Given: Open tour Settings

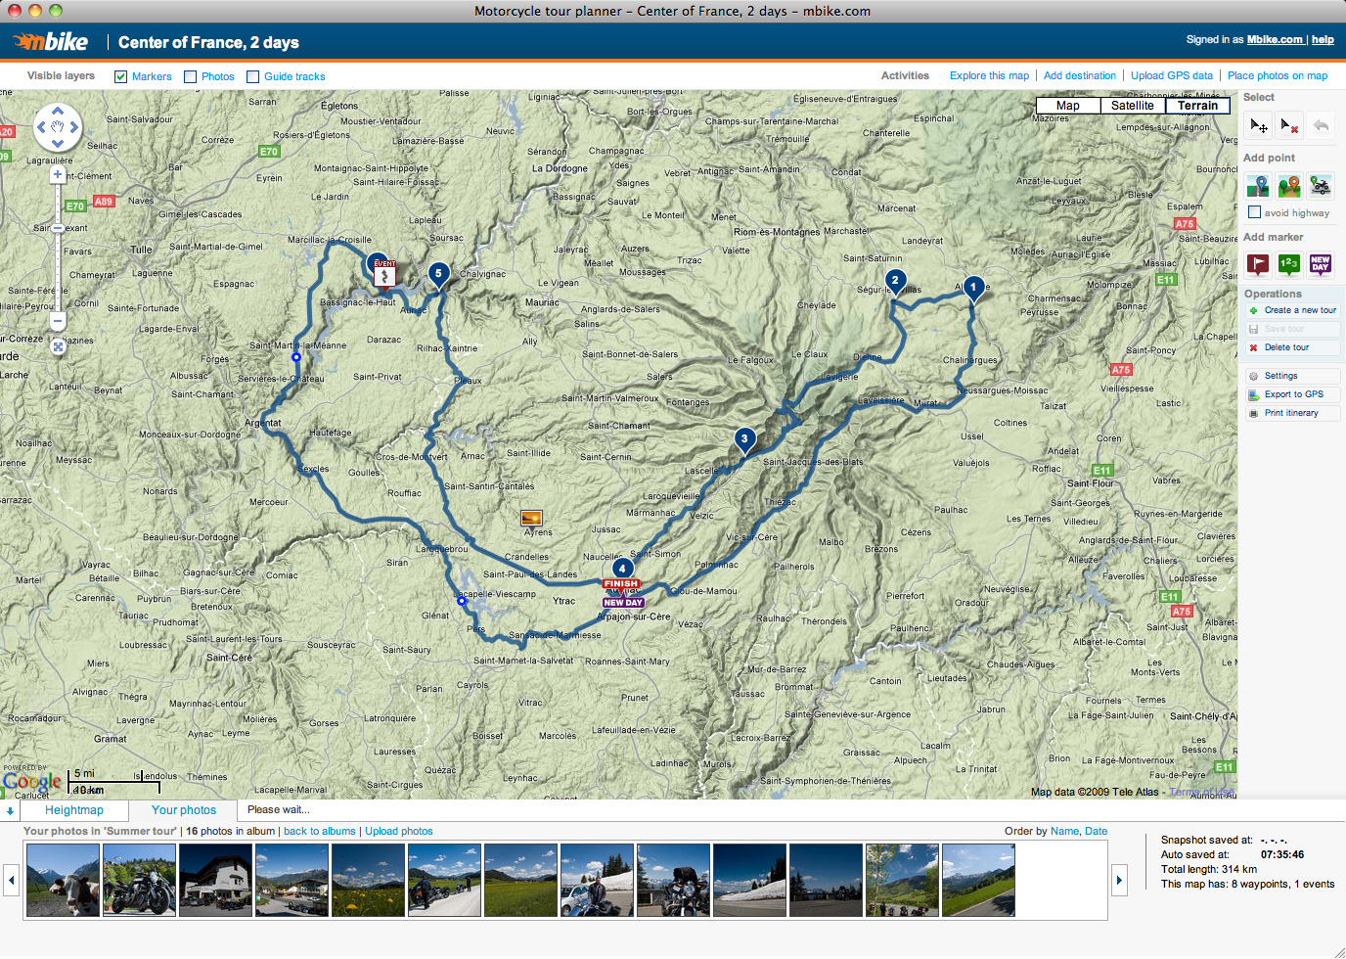Looking at the screenshot, I should pyautogui.click(x=1292, y=376).
